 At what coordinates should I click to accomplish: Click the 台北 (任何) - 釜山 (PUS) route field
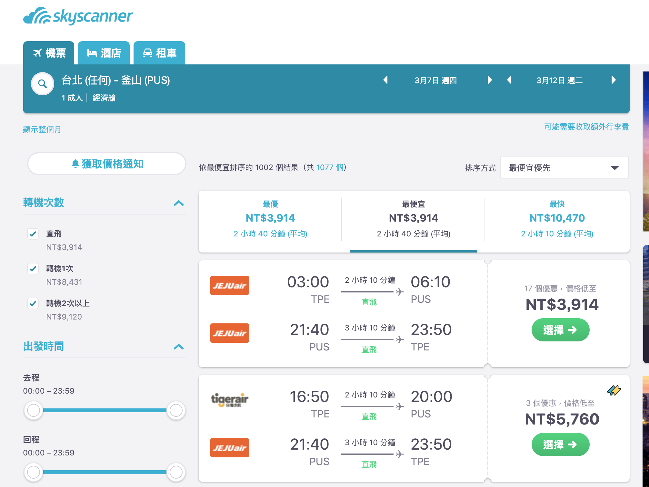[116, 80]
